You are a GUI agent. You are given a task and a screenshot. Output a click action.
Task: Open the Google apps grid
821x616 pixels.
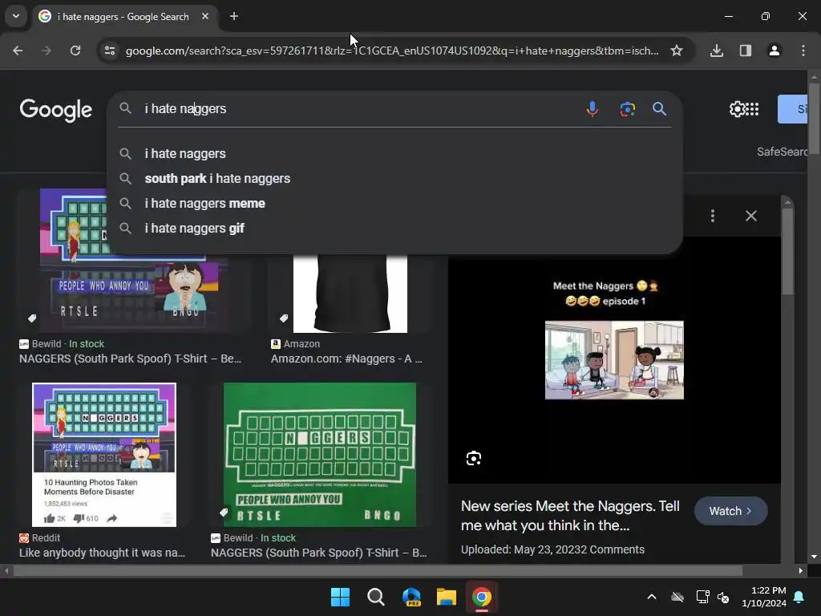point(752,109)
